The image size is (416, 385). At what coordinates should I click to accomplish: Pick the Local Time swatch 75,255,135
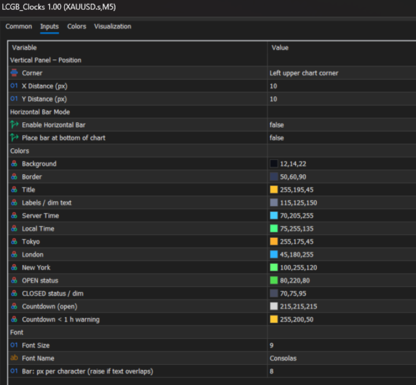274,229
